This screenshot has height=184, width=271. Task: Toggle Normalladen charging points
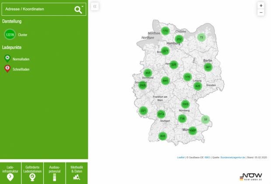pos(7,58)
